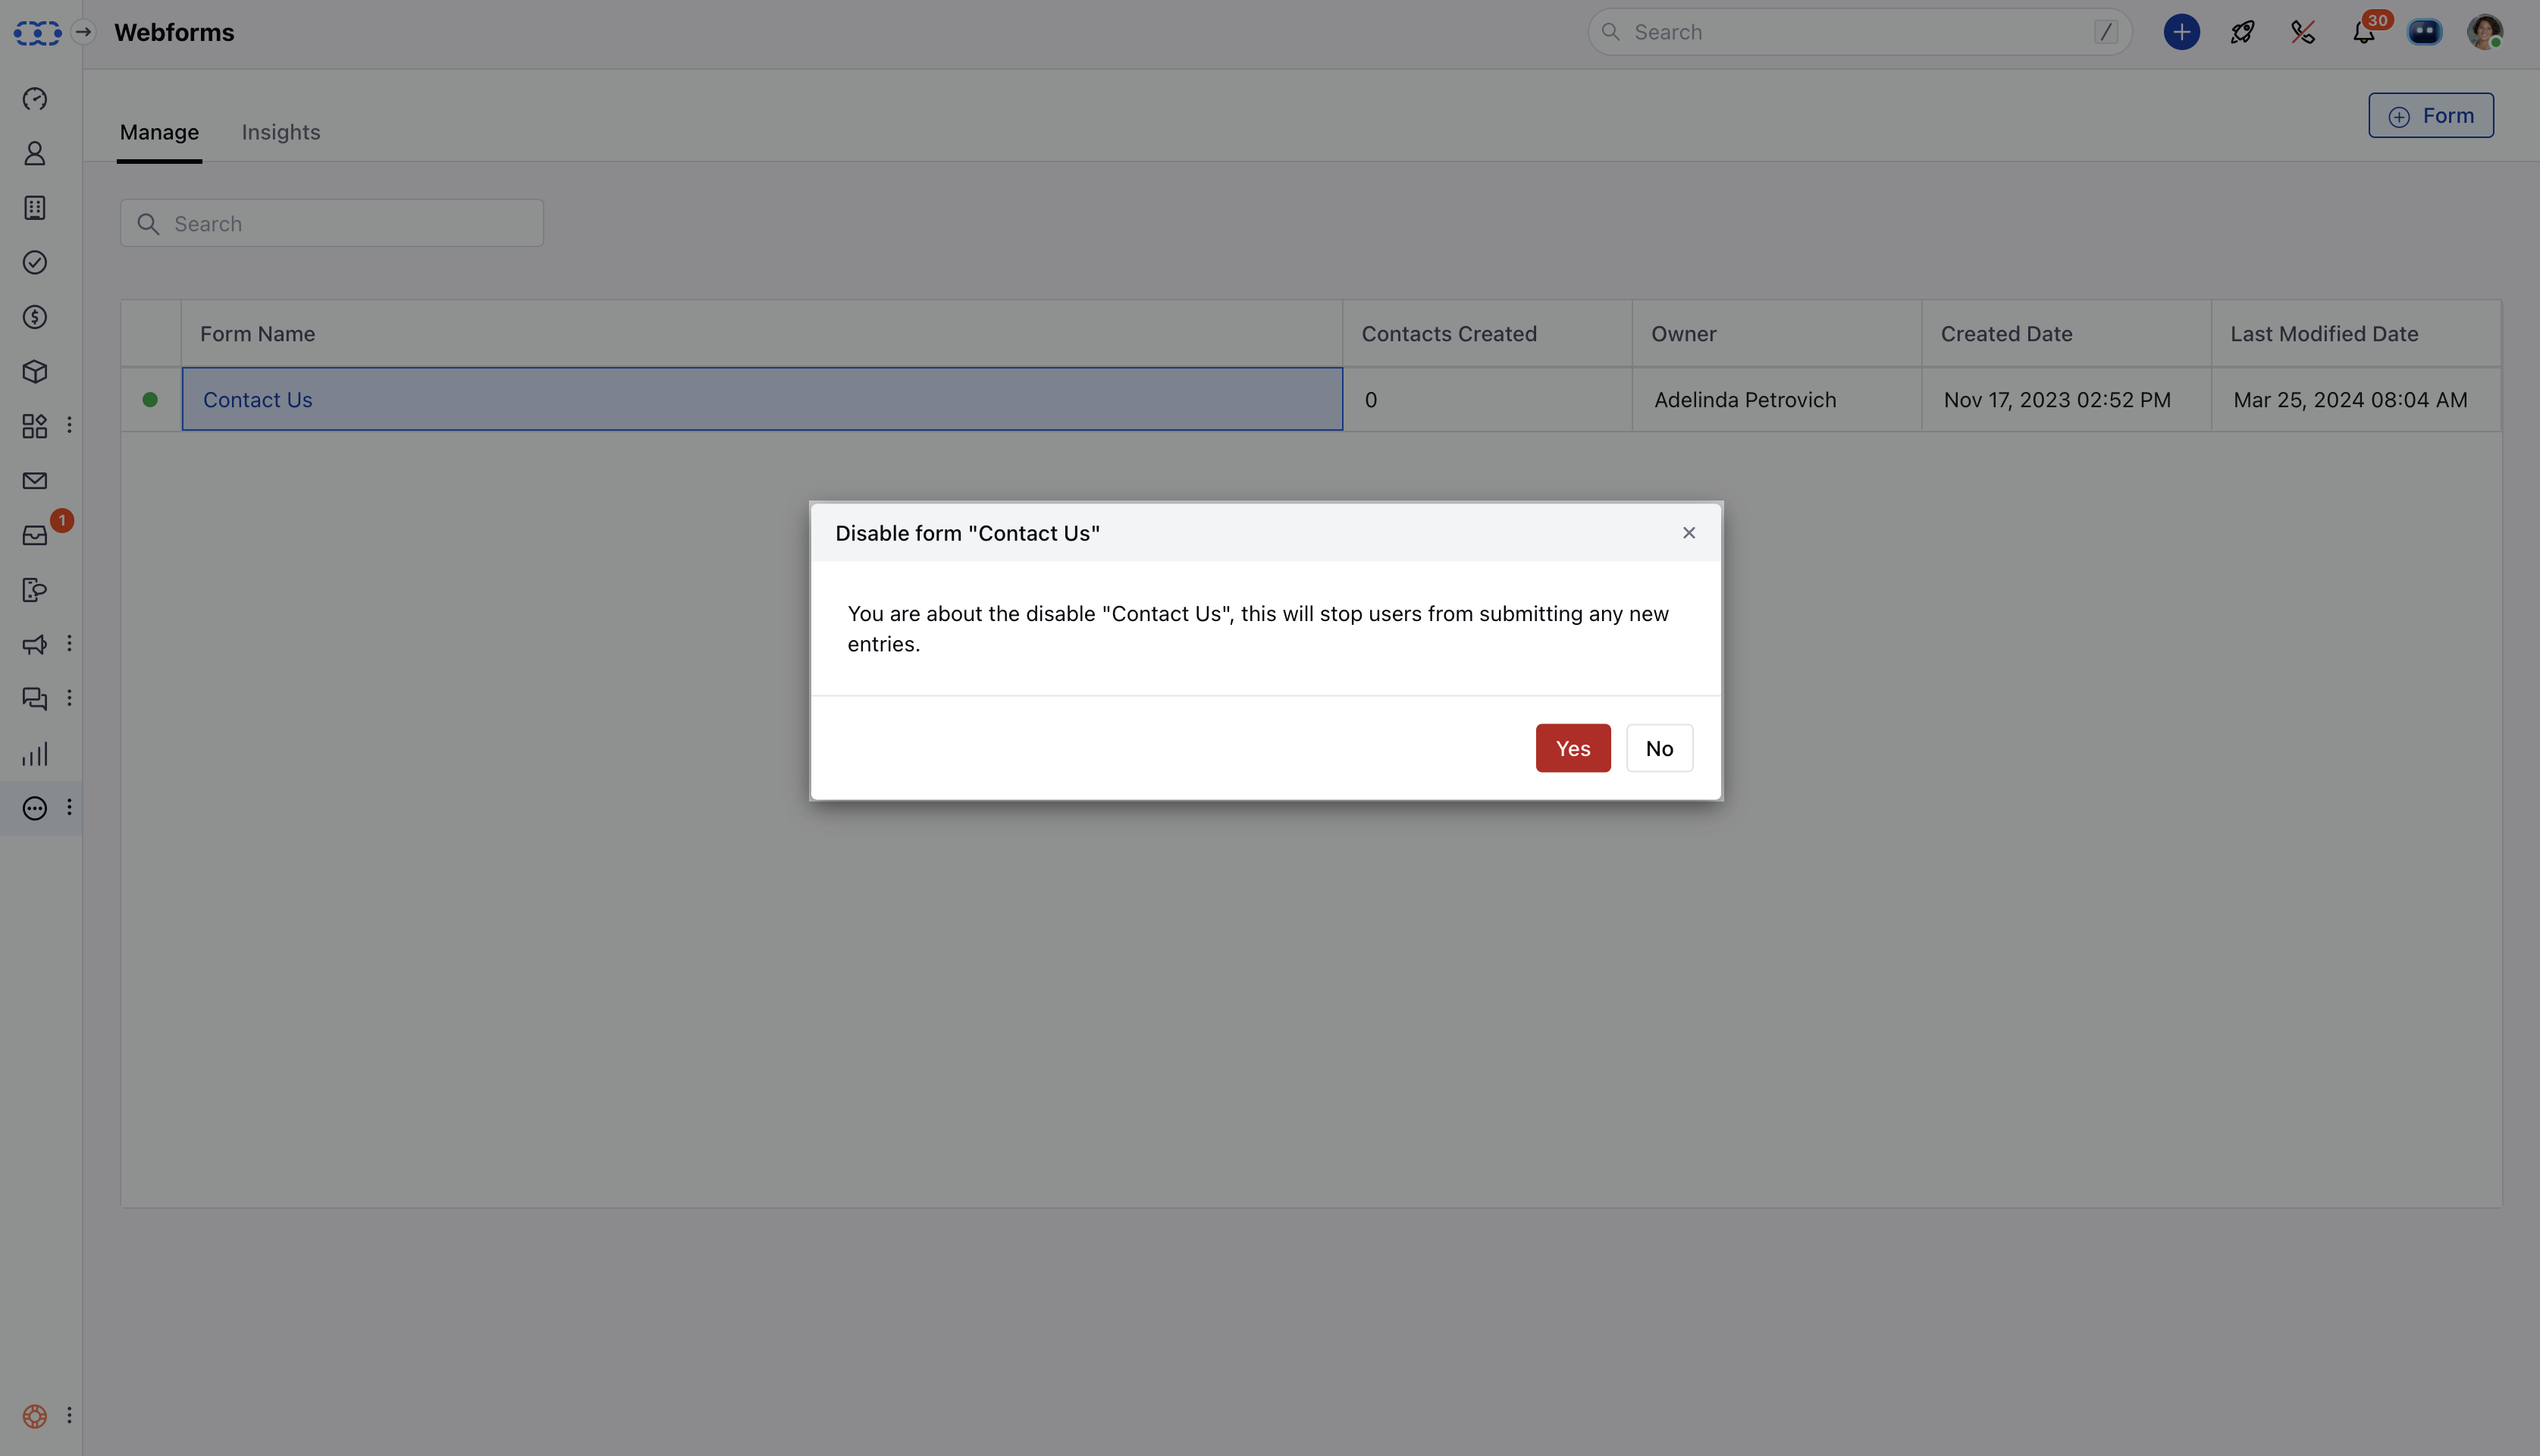
Task: Focus the global Search bar
Action: 1859,32
